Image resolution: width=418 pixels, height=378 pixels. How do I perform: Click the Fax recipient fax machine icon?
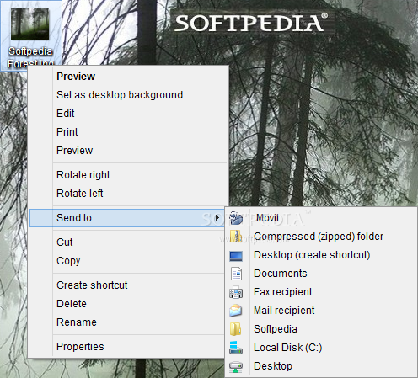click(x=236, y=292)
